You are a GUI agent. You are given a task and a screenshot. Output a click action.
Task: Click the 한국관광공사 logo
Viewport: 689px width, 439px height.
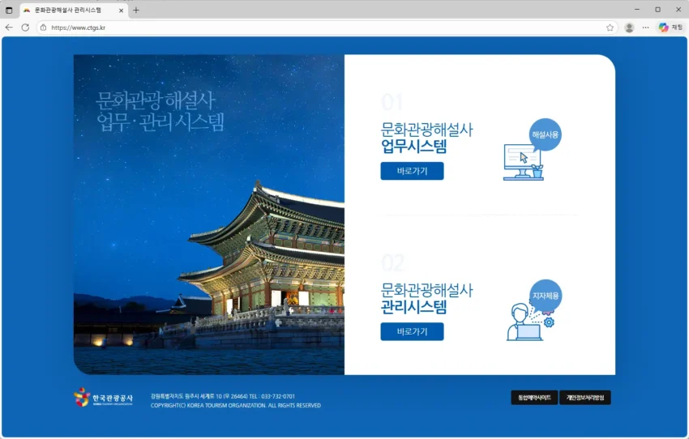103,398
